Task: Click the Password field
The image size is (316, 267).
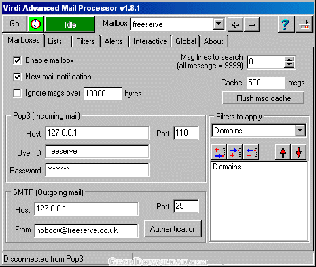Action: click(97, 170)
